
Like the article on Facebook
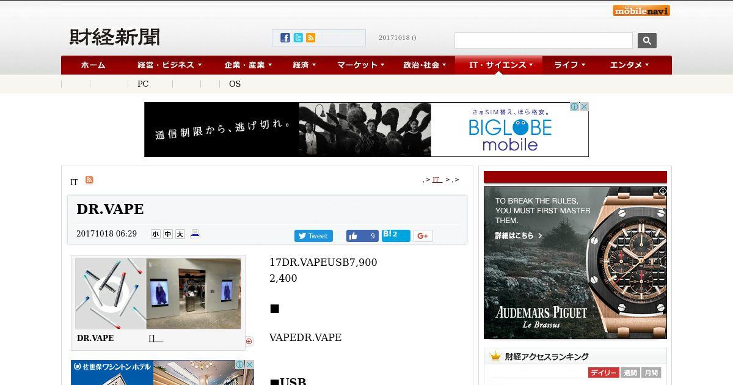tap(362, 236)
